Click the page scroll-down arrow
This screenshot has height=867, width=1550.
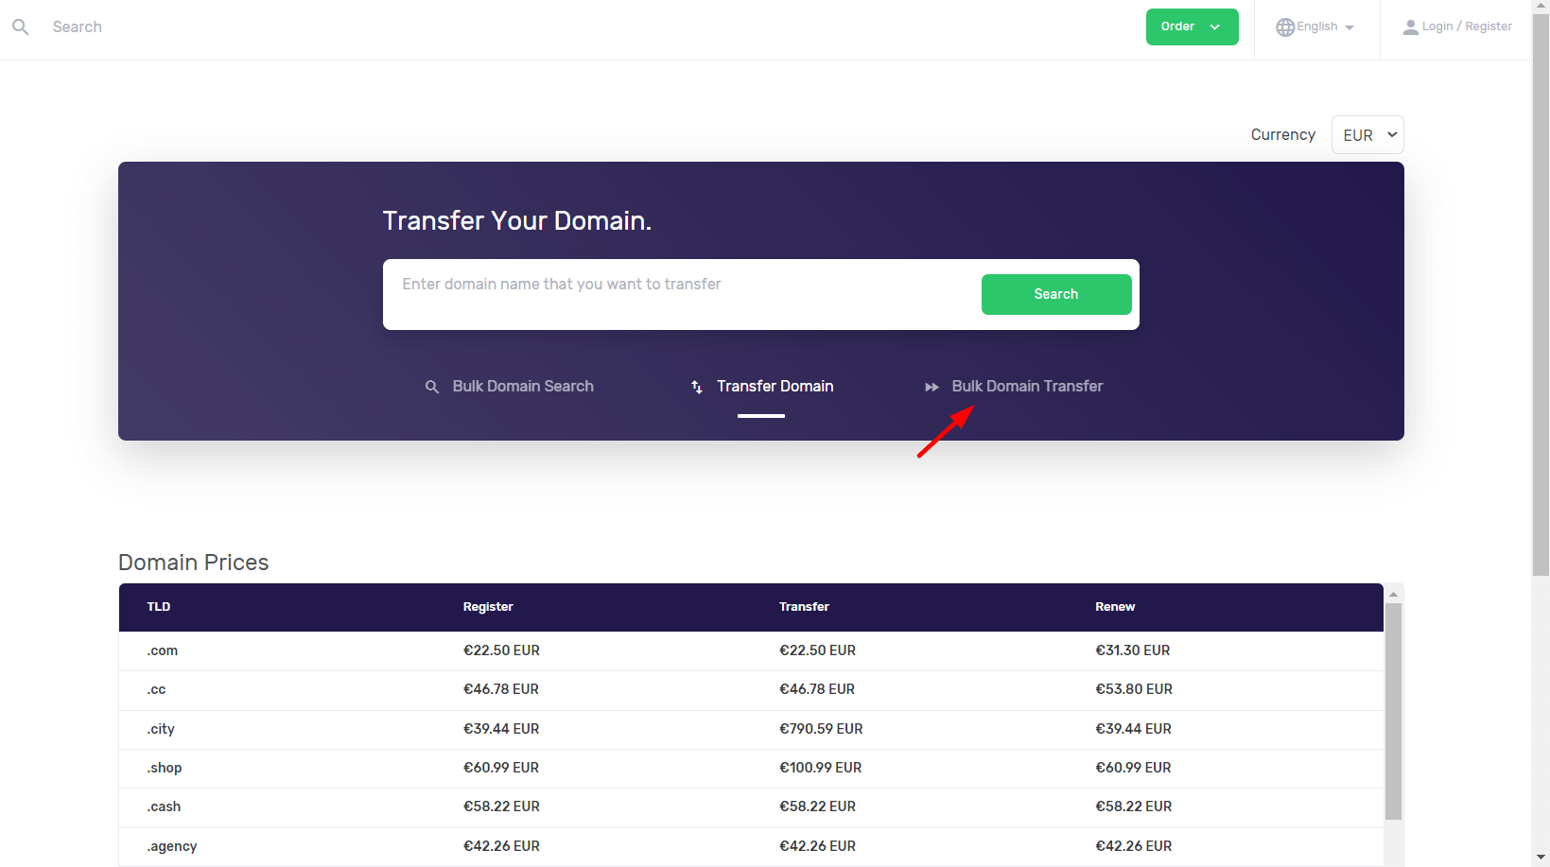[1541, 858]
